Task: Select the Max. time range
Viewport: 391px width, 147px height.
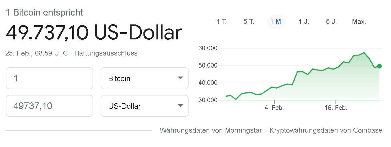Action: (359, 22)
